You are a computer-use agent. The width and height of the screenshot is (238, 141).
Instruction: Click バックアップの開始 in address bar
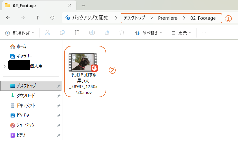87,18
